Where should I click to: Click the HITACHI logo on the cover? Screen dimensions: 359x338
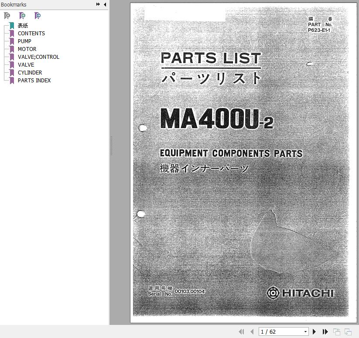coord(301,293)
